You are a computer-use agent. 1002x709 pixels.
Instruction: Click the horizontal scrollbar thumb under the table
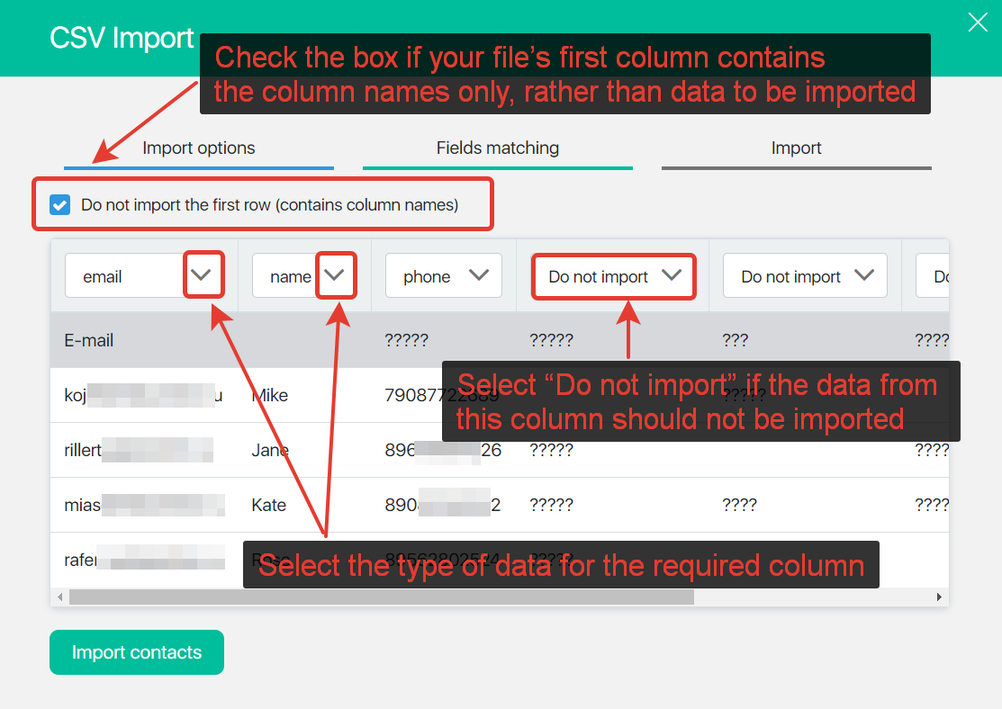coord(382,597)
